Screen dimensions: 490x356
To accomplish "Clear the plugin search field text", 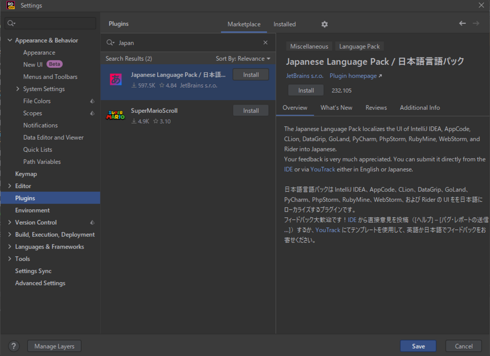I will (265, 43).
